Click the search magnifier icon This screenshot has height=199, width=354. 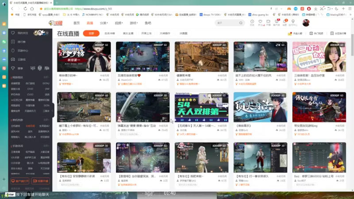click(241, 23)
